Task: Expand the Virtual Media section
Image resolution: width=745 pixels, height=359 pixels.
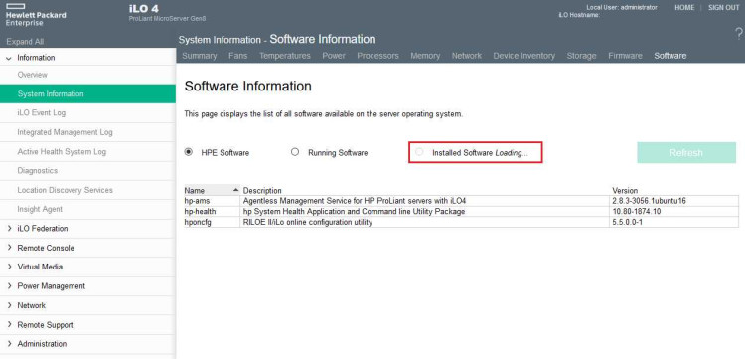Action: 9,267
